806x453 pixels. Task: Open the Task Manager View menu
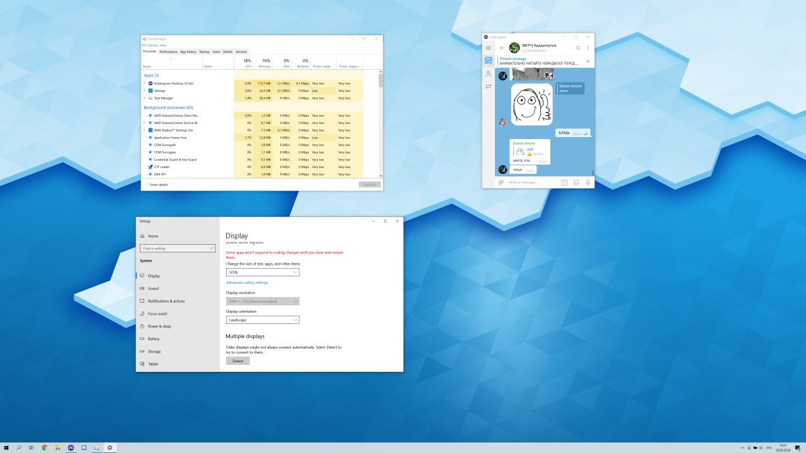point(163,45)
